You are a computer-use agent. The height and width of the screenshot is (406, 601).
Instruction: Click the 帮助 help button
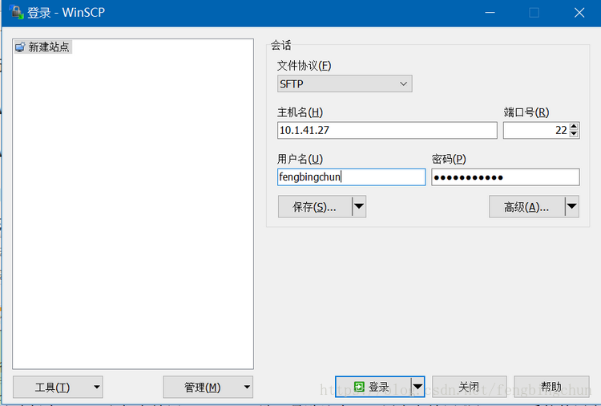(551, 387)
